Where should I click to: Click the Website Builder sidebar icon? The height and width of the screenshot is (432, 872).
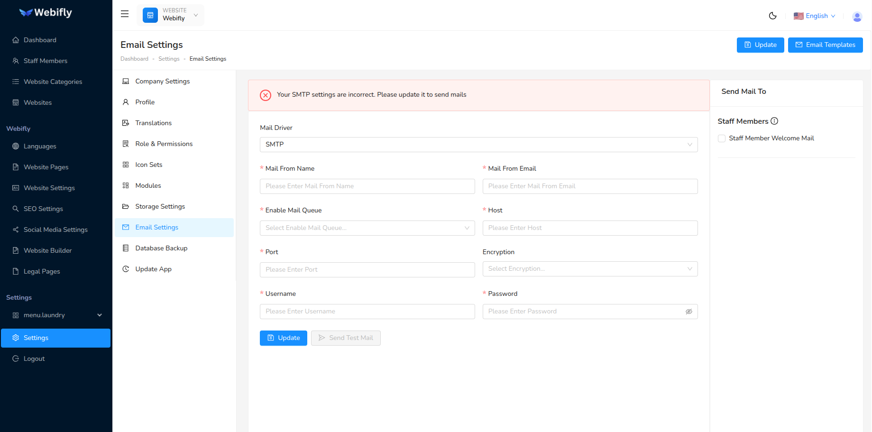16,250
